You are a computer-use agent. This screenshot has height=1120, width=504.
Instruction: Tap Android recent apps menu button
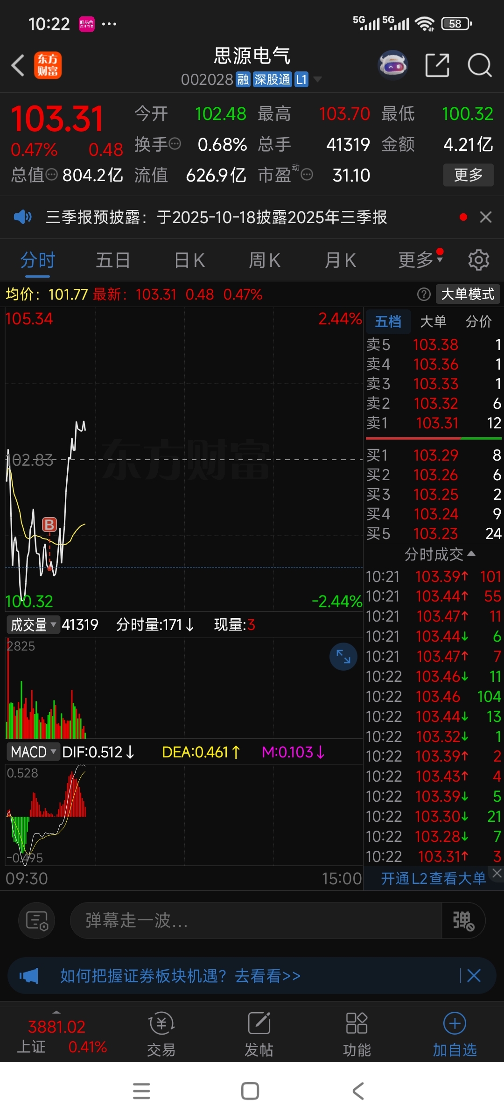pos(141,1091)
